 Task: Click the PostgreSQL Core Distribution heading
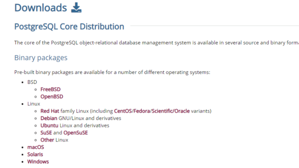click(69, 27)
